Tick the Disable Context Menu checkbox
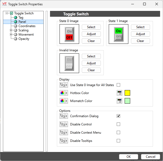This screenshot has height=161, width=163. click(119, 133)
